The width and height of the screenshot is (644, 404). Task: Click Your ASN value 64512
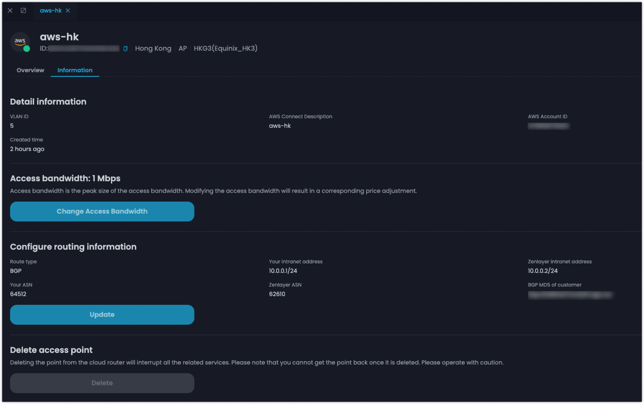tap(18, 294)
